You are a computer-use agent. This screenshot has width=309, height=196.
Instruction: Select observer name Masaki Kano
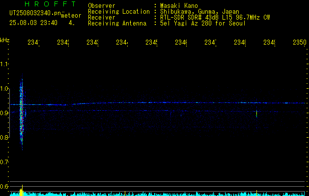tap(179, 6)
